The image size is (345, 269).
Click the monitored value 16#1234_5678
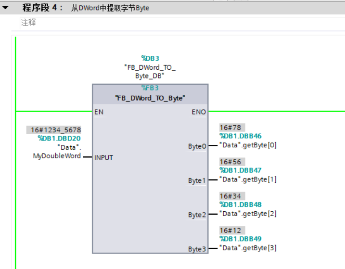[54, 130]
